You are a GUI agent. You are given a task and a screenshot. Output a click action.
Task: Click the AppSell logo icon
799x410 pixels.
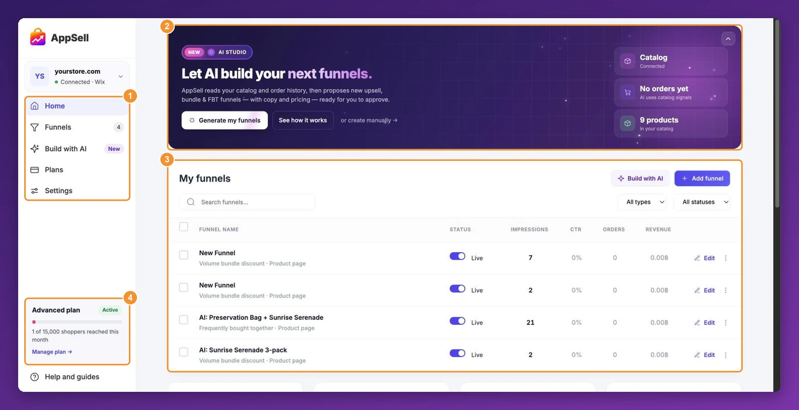38,37
